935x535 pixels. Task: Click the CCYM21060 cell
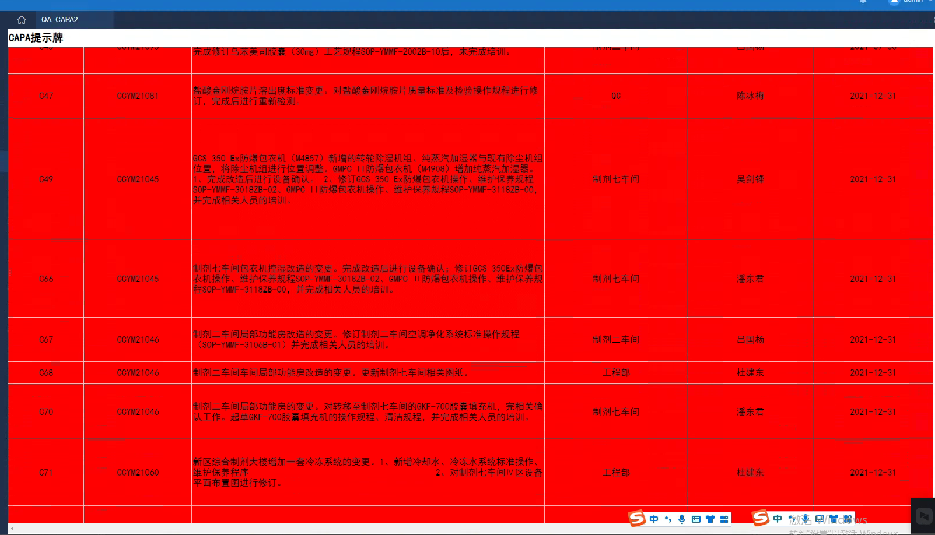coord(138,473)
